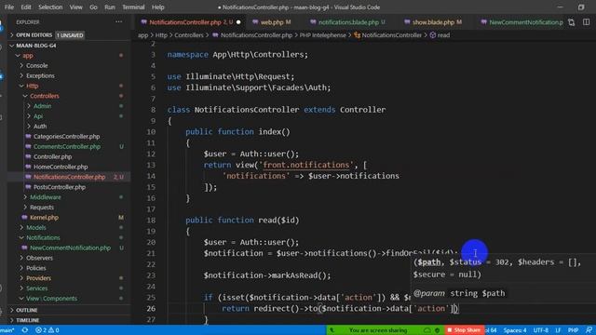This screenshot has height=335, width=596.
Task: Click the Controllers breadcrumb segment
Action: 189,35
